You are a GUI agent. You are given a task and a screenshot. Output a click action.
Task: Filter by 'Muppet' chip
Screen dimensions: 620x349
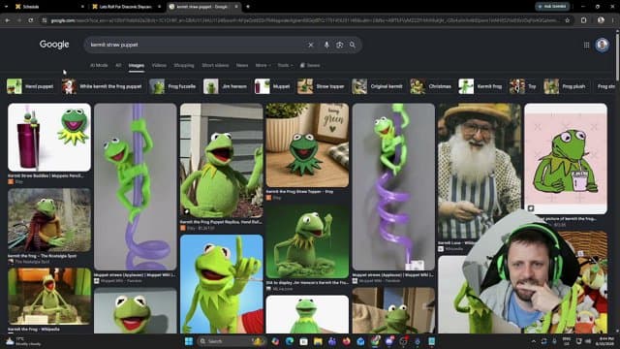(x=272, y=86)
